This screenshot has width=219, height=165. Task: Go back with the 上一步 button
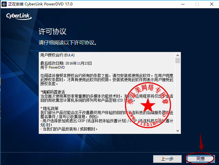tap(167, 159)
